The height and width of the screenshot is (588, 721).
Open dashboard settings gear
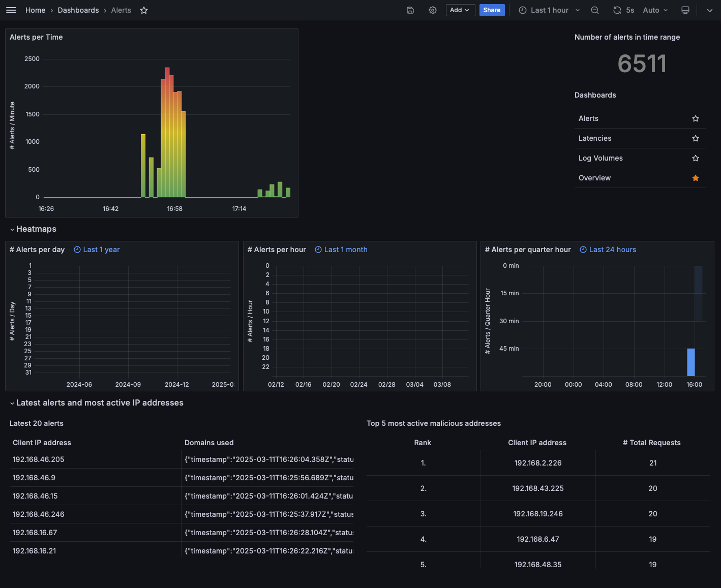pos(433,10)
